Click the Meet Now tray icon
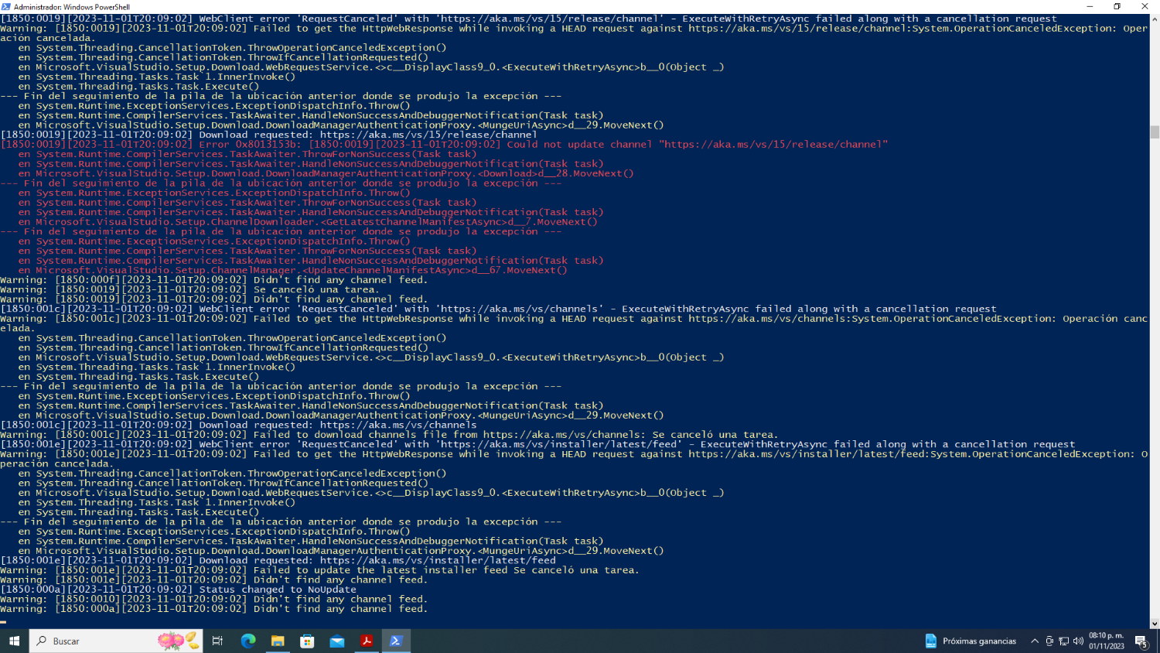This screenshot has width=1160, height=653. [1049, 641]
